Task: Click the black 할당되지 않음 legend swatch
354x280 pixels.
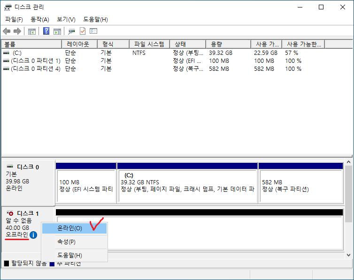Action: [7, 263]
